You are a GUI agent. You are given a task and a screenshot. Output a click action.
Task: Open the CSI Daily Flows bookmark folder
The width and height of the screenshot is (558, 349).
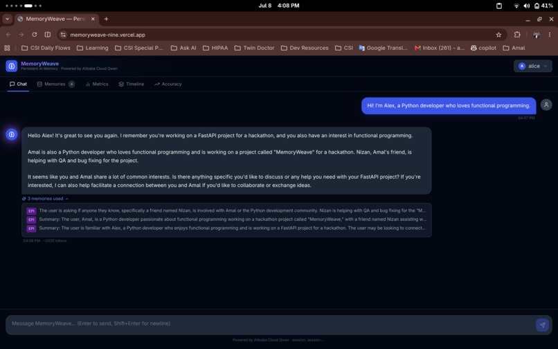(46, 48)
